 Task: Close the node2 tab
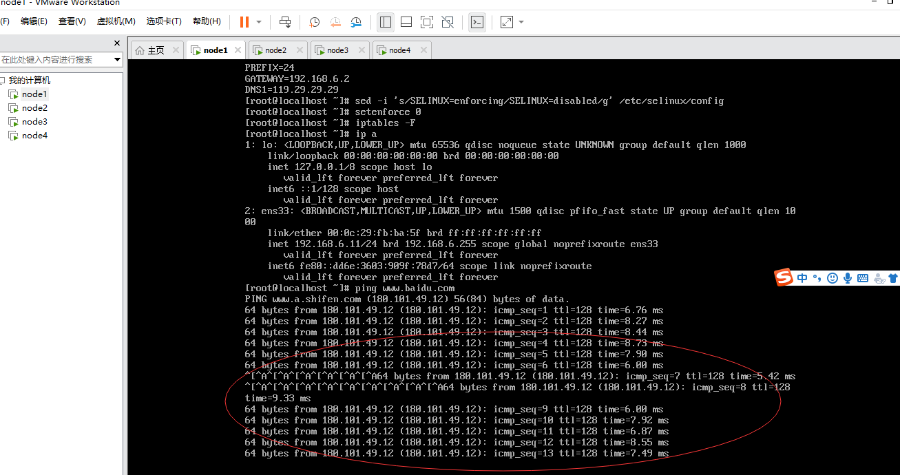pos(300,50)
